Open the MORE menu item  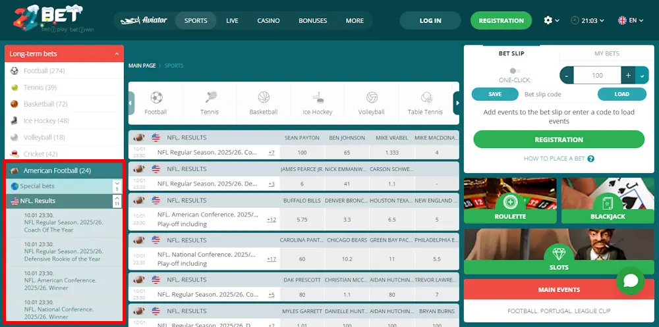pyautogui.click(x=355, y=20)
